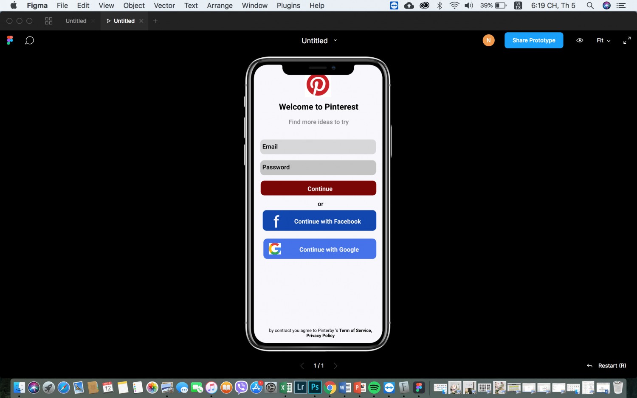Go to next frame arrow
This screenshot has height=398, width=637.
coord(335,366)
